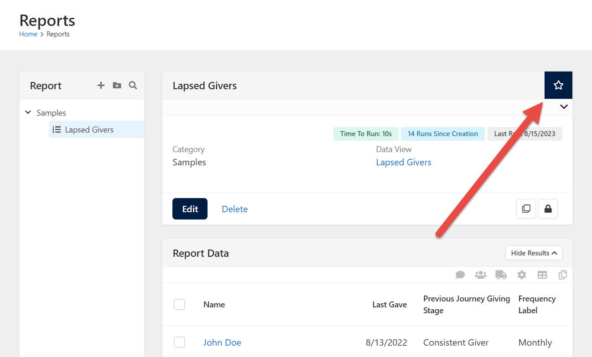Open the communicate speech bubble icon
The height and width of the screenshot is (357, 592).
point(460,275)
